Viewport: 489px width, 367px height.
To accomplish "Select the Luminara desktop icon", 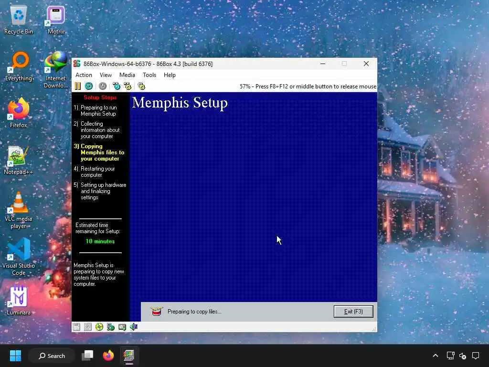I will point(19,301).
